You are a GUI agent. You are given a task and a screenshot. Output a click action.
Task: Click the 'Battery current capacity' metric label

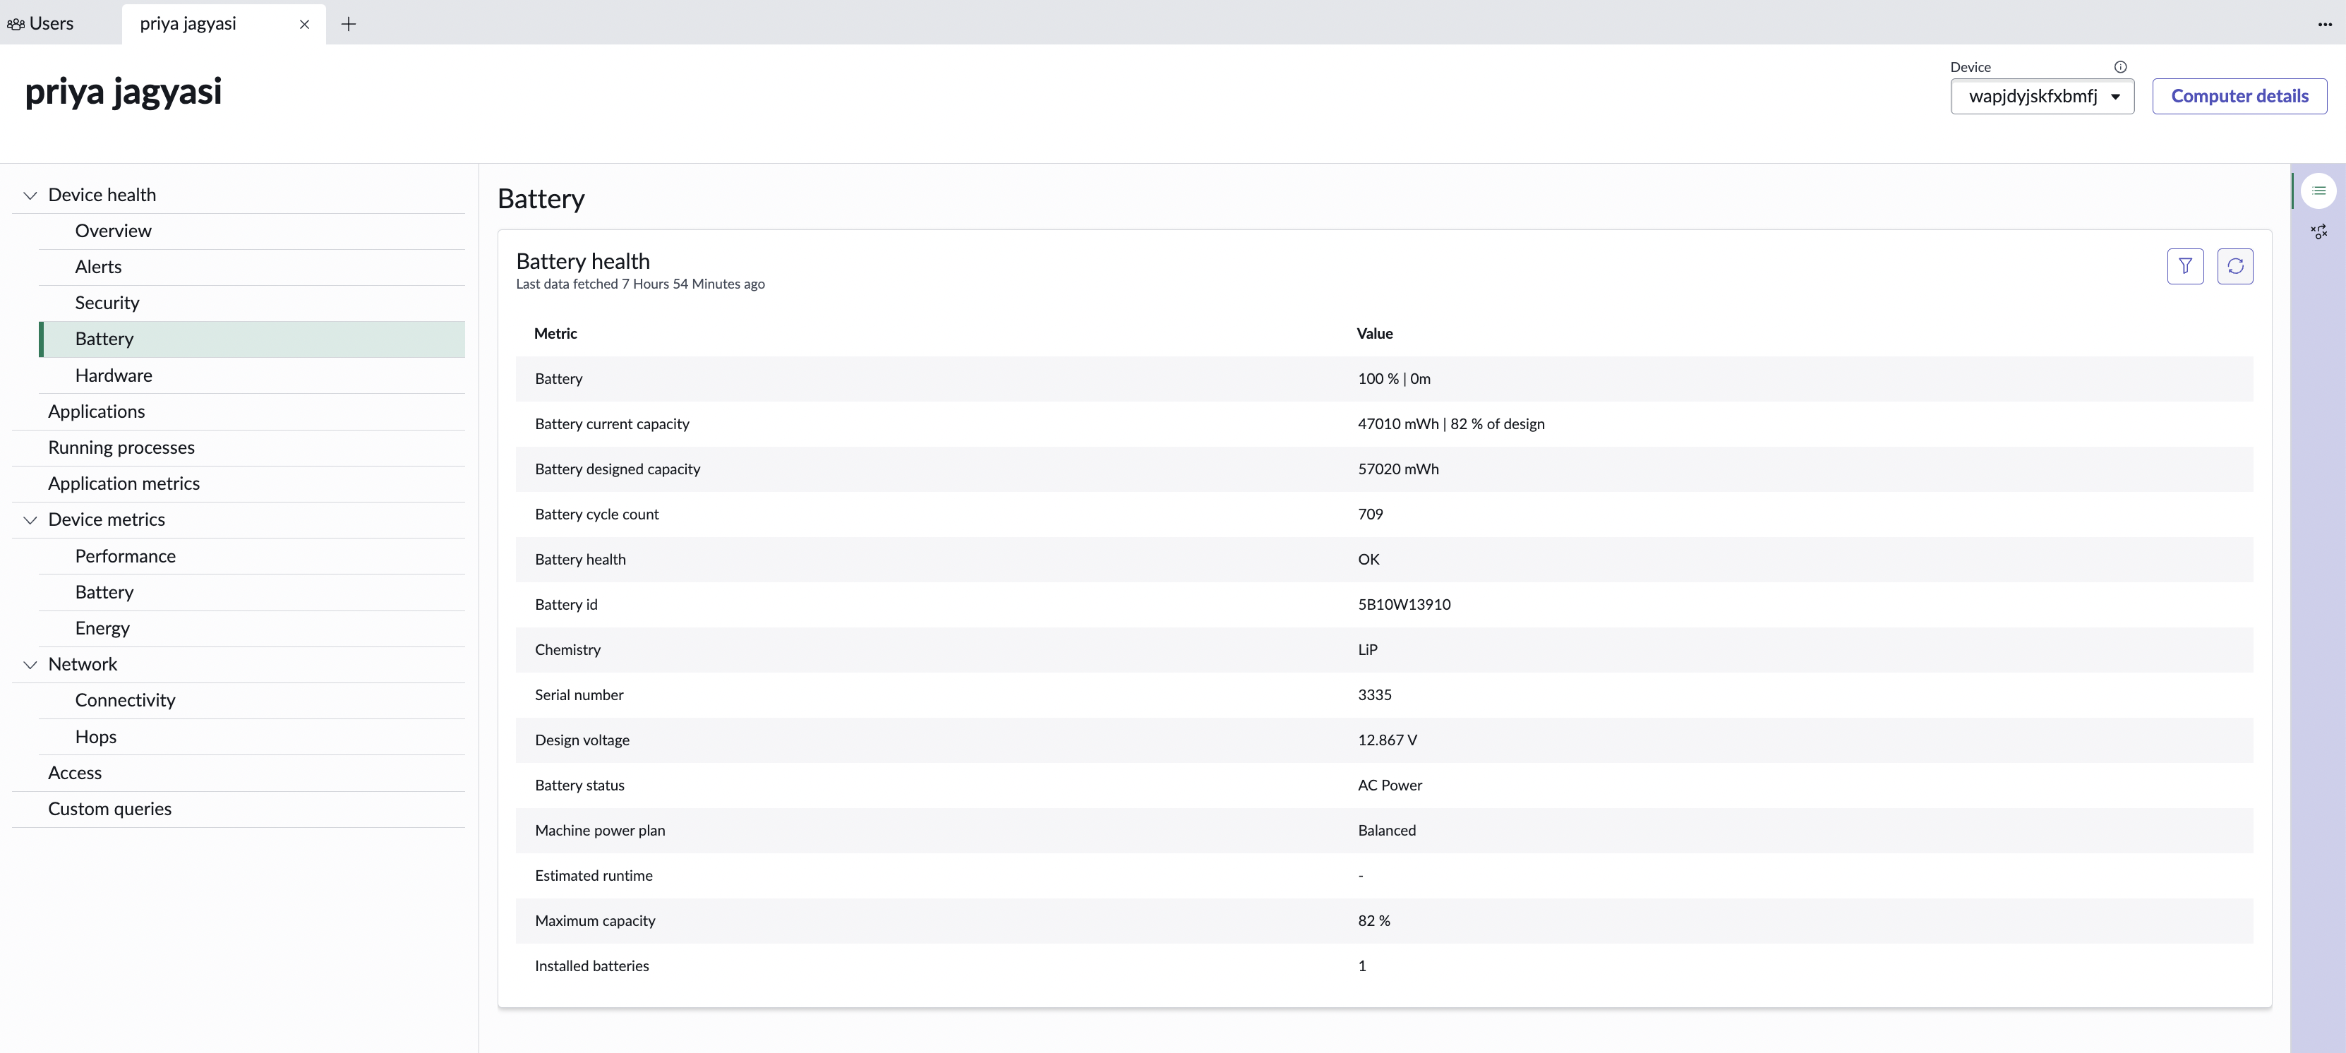612,423
